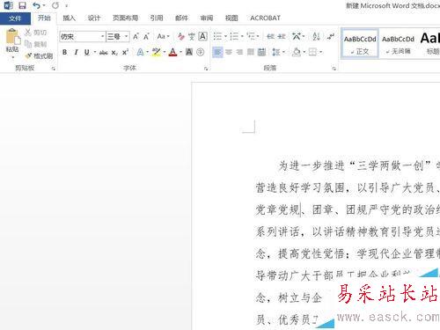Toggle subscript formatting
The width and height of the screenshot is (440, 330).
pyautogui.click(x=114, y=53)
